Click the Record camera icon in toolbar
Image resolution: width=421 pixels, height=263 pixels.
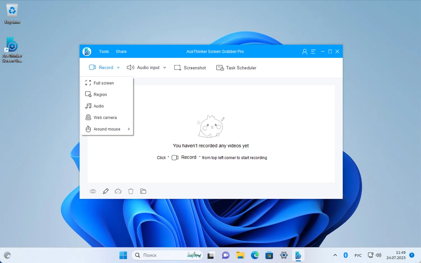[x=92, y=67]
